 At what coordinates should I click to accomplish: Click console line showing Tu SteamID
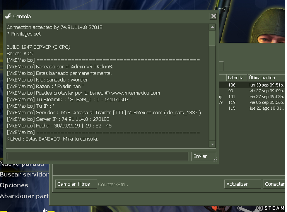tap(69, 100)
